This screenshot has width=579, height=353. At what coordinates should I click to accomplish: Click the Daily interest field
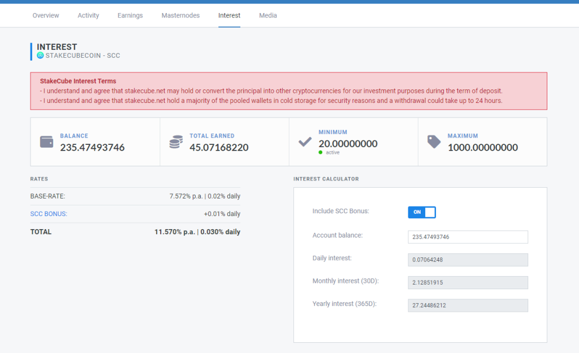point(468,260)
